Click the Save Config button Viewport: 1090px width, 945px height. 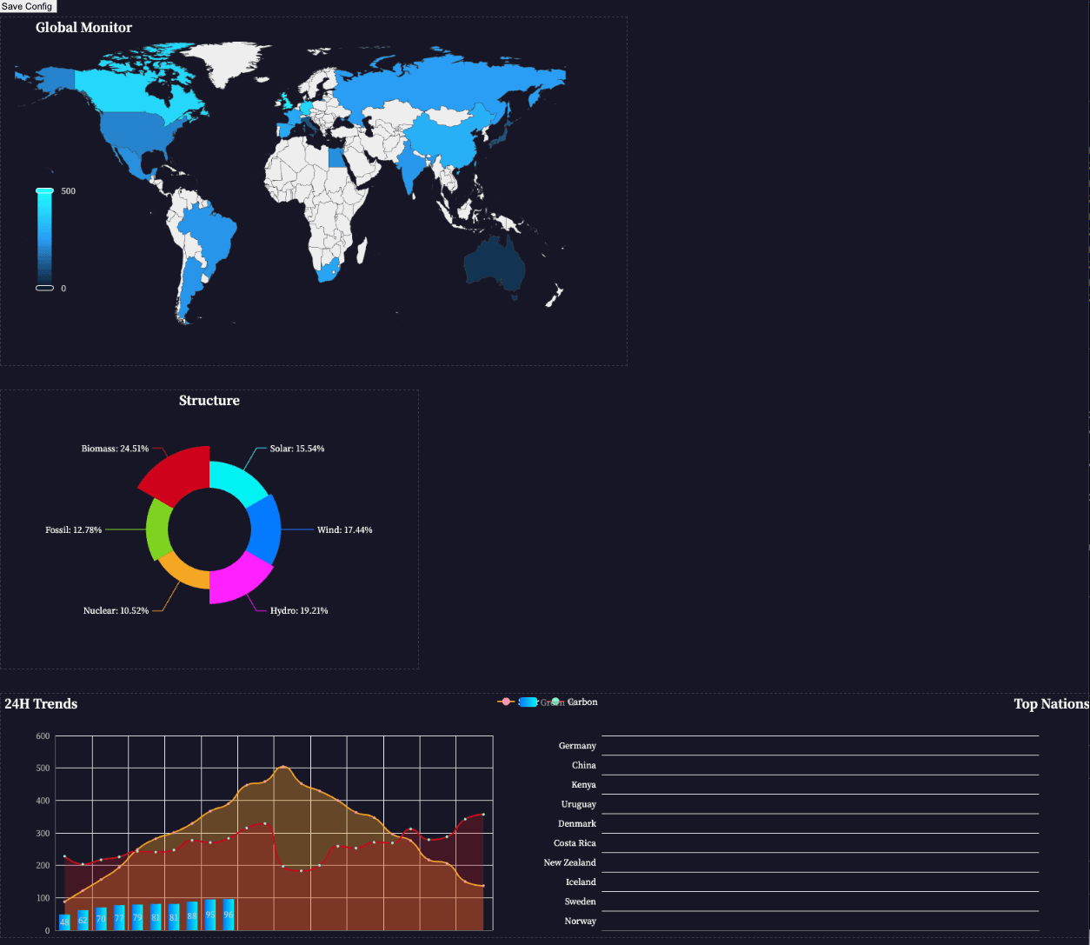[x=27, y=6]
